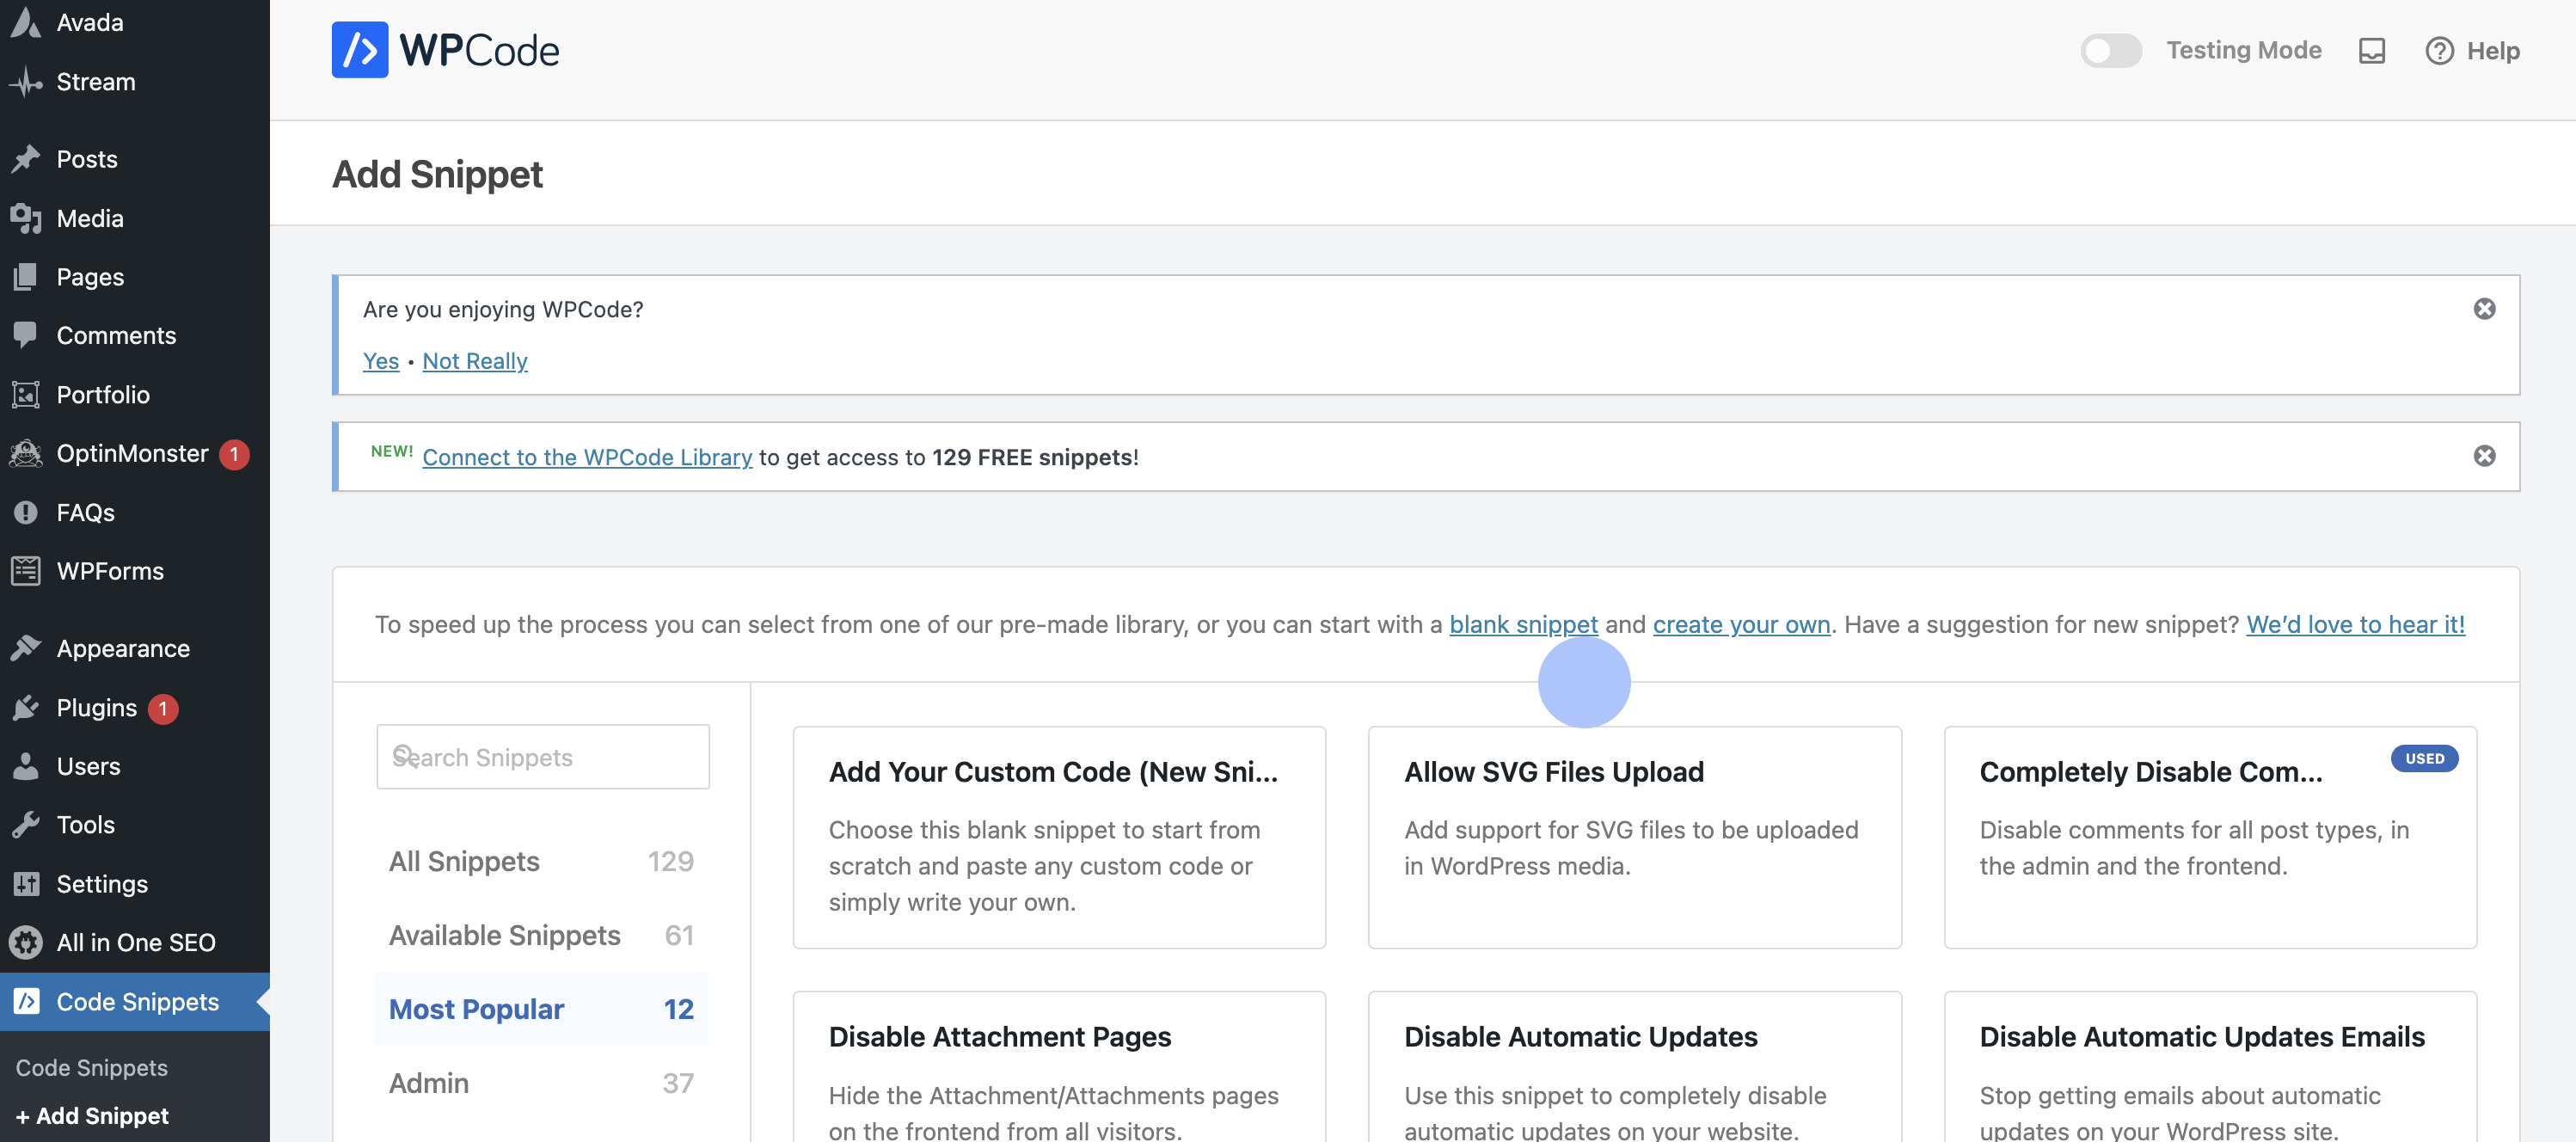Click the OptinMonster notification badge
The width and height of the screenshot is (2576, 1142).
click(234, 453)
